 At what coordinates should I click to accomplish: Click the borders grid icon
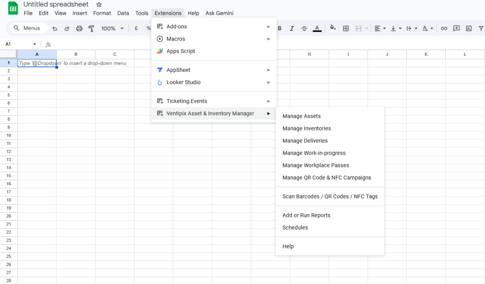click(x=346, y=28)
